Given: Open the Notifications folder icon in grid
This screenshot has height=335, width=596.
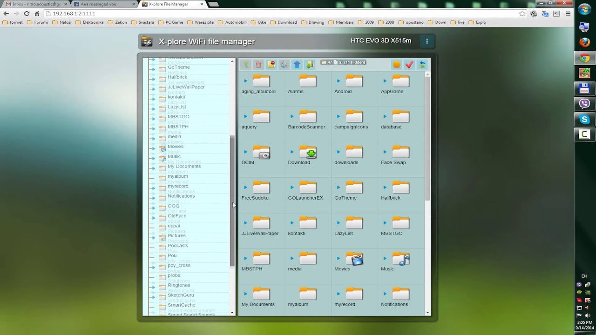Looking at the screenshot, I should 401,294.
